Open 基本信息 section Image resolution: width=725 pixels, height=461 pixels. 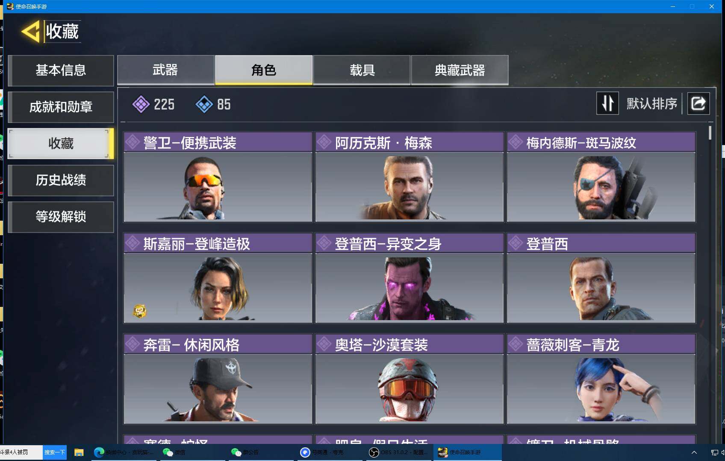[61, 70]
